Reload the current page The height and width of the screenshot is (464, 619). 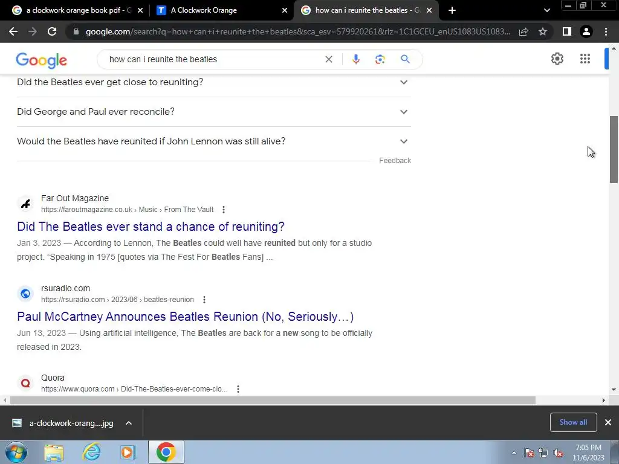52,31
